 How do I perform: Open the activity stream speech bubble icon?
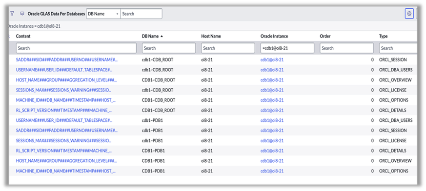(22, 14)
